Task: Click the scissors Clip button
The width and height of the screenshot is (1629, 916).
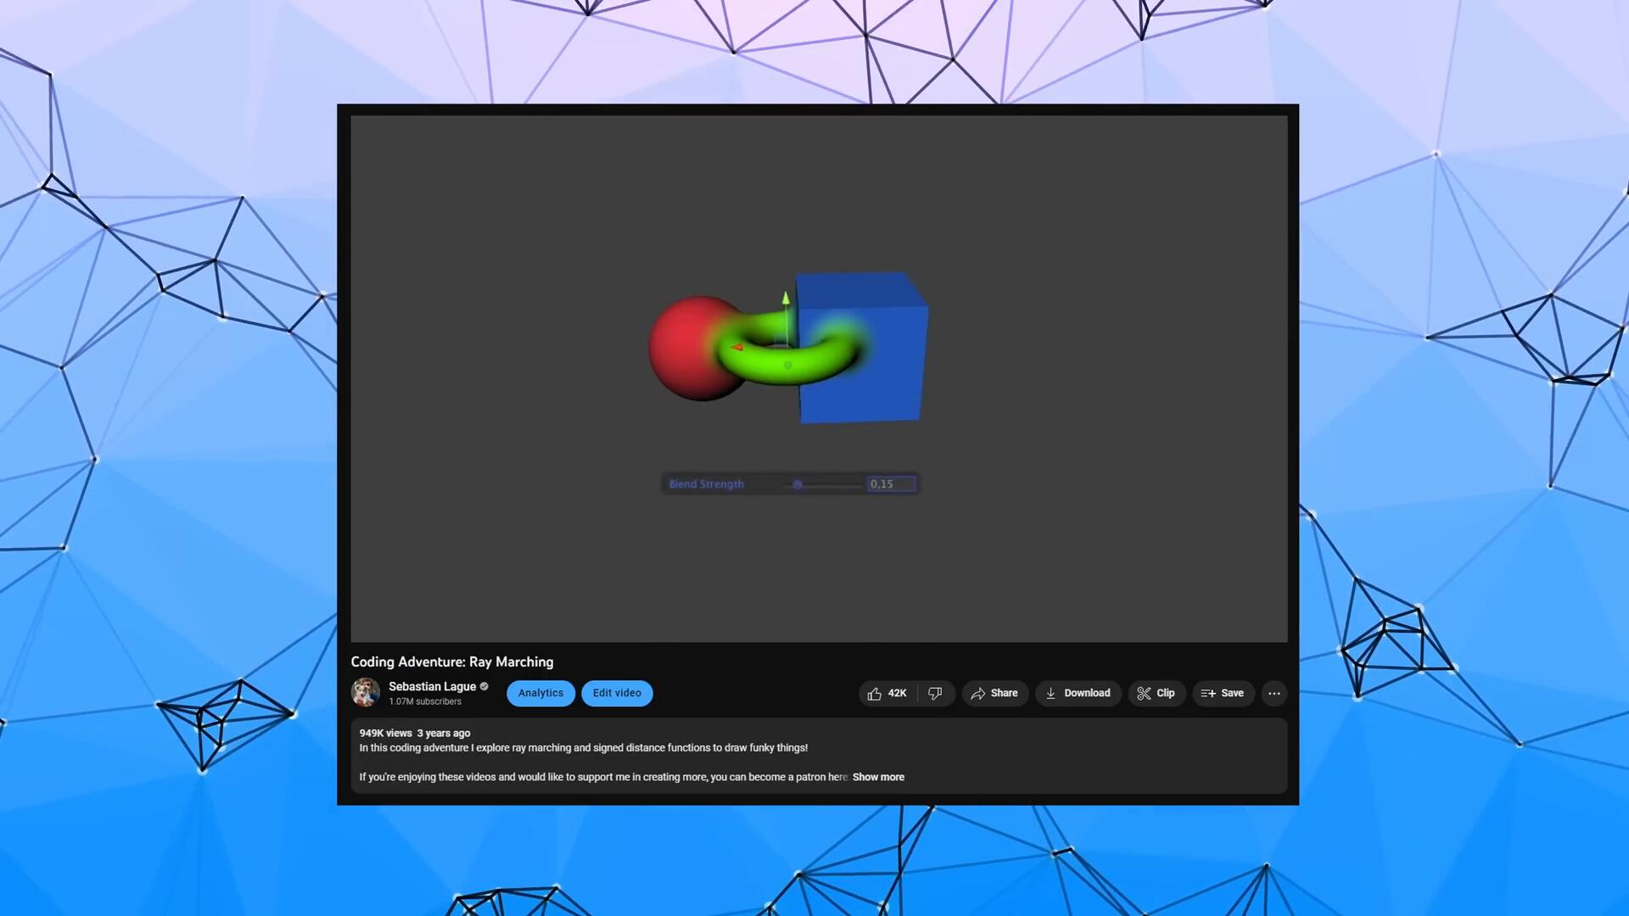Action: [1156, 694]
